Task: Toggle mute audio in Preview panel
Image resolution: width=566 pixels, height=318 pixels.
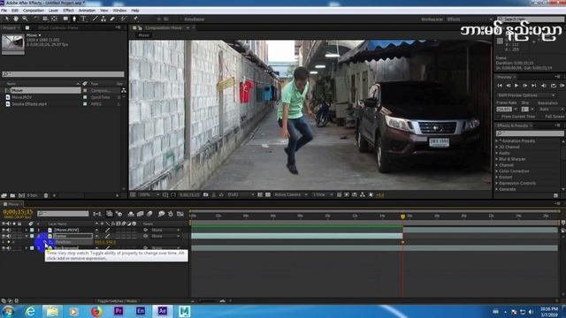Action: [x=544, y=86]
